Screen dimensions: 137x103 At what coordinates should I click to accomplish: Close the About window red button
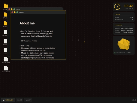[12, 12]
